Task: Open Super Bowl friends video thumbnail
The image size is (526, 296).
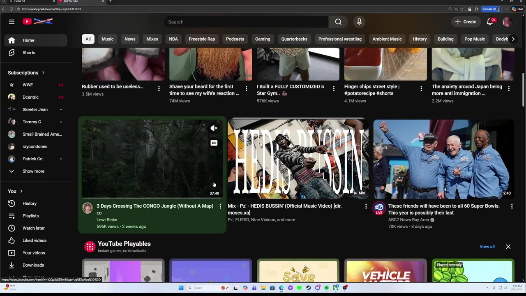Action: click(x=444, y=159)
